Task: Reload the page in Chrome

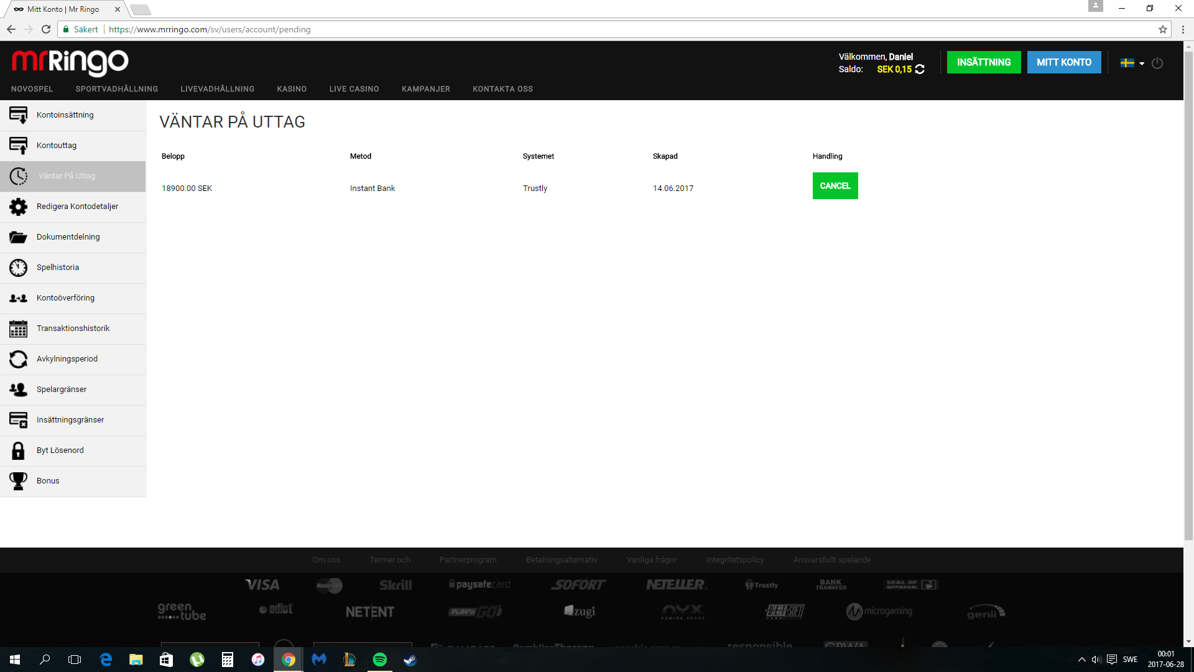Action: [x=46, y=29]
